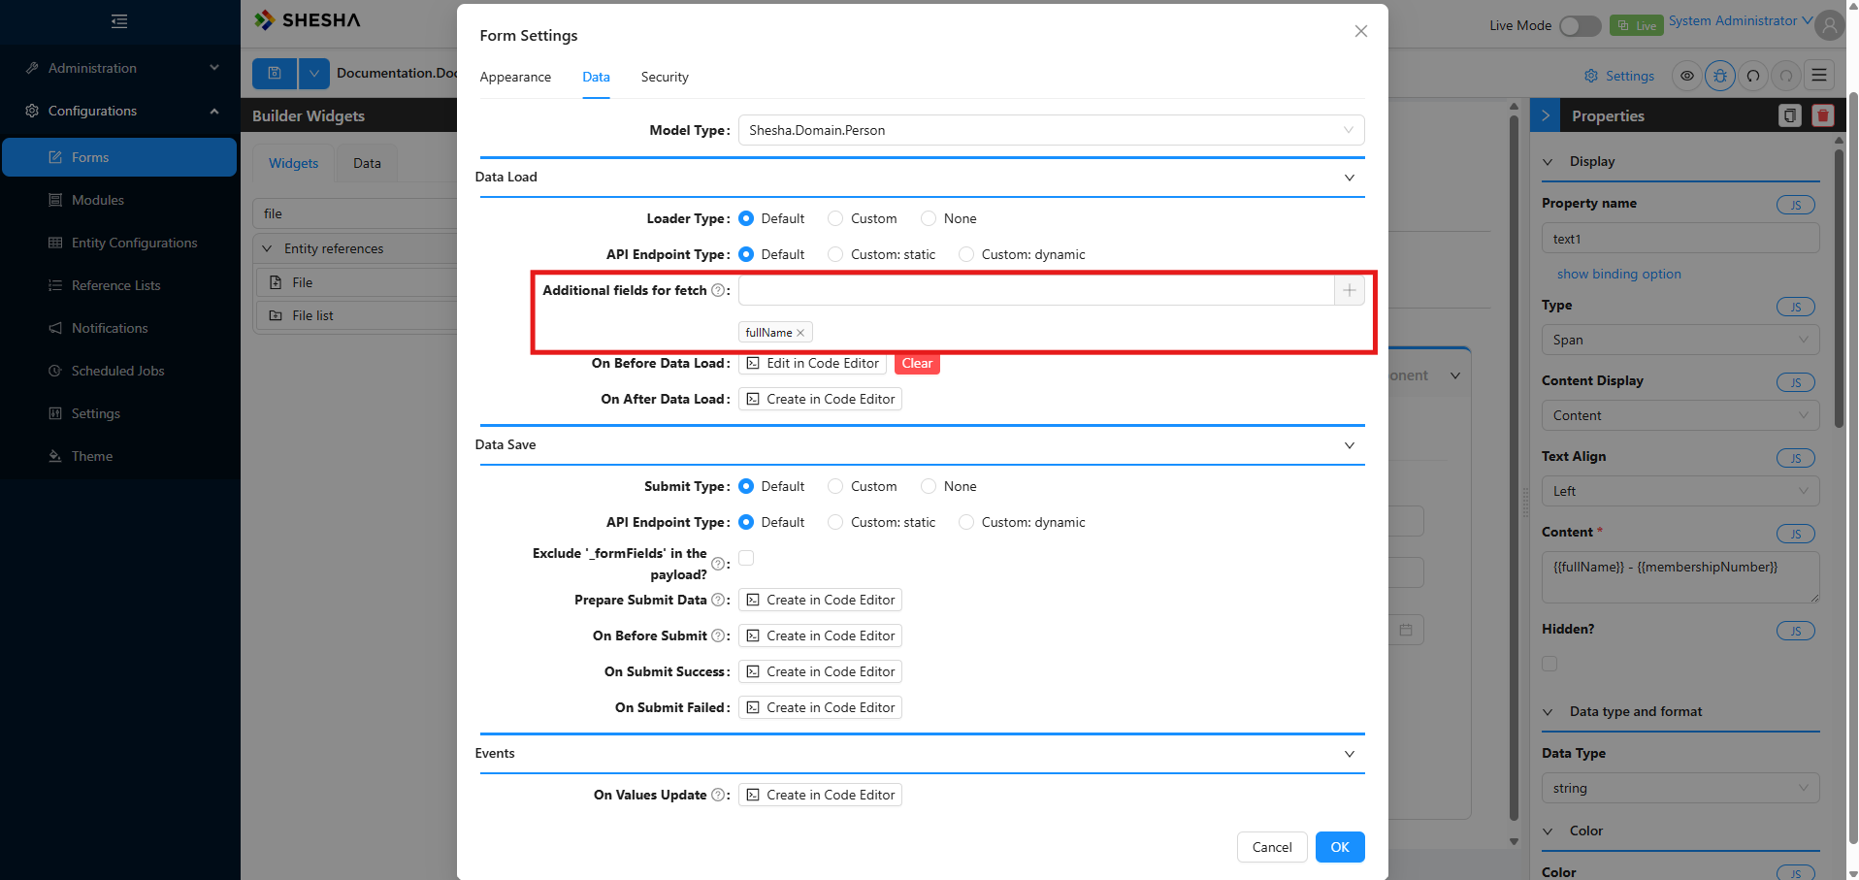1859x880 pixels.
Task: Toggle the Live Mode switch
Action: [1581, 26]
